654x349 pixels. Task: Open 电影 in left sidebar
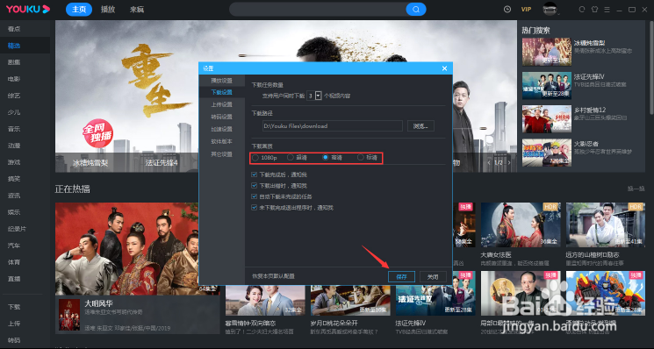point(14,79)
